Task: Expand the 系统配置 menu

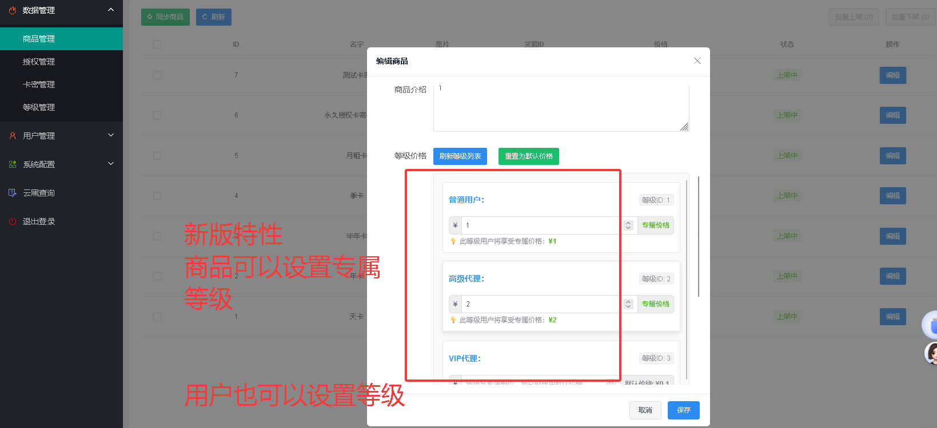Action: click(x=111, y=164)
